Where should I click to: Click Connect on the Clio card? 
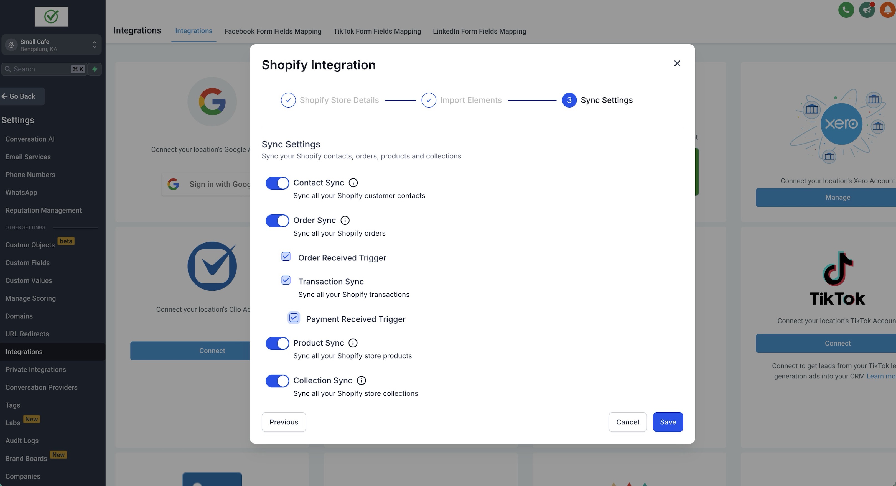(x=190, y=351)
